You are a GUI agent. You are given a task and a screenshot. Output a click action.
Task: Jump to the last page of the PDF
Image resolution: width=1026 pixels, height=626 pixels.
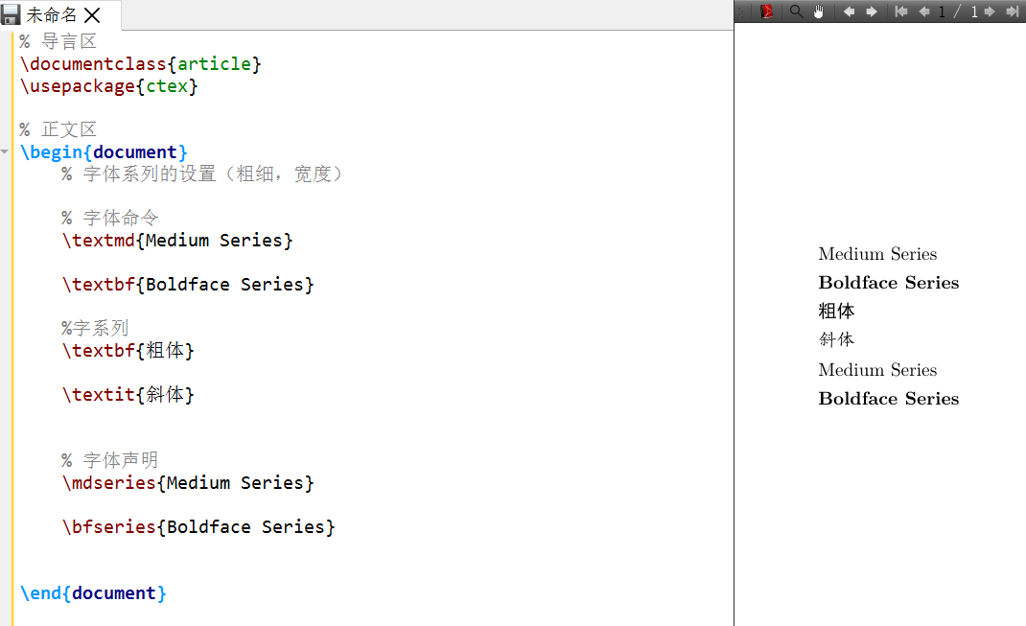[x=1014, y=11]
